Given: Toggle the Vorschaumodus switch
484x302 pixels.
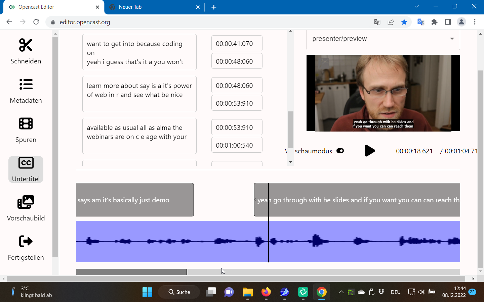Looking at the screenshot, I should (340, 151).
